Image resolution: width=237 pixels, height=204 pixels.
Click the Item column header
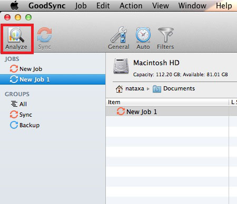click(167, 102)
